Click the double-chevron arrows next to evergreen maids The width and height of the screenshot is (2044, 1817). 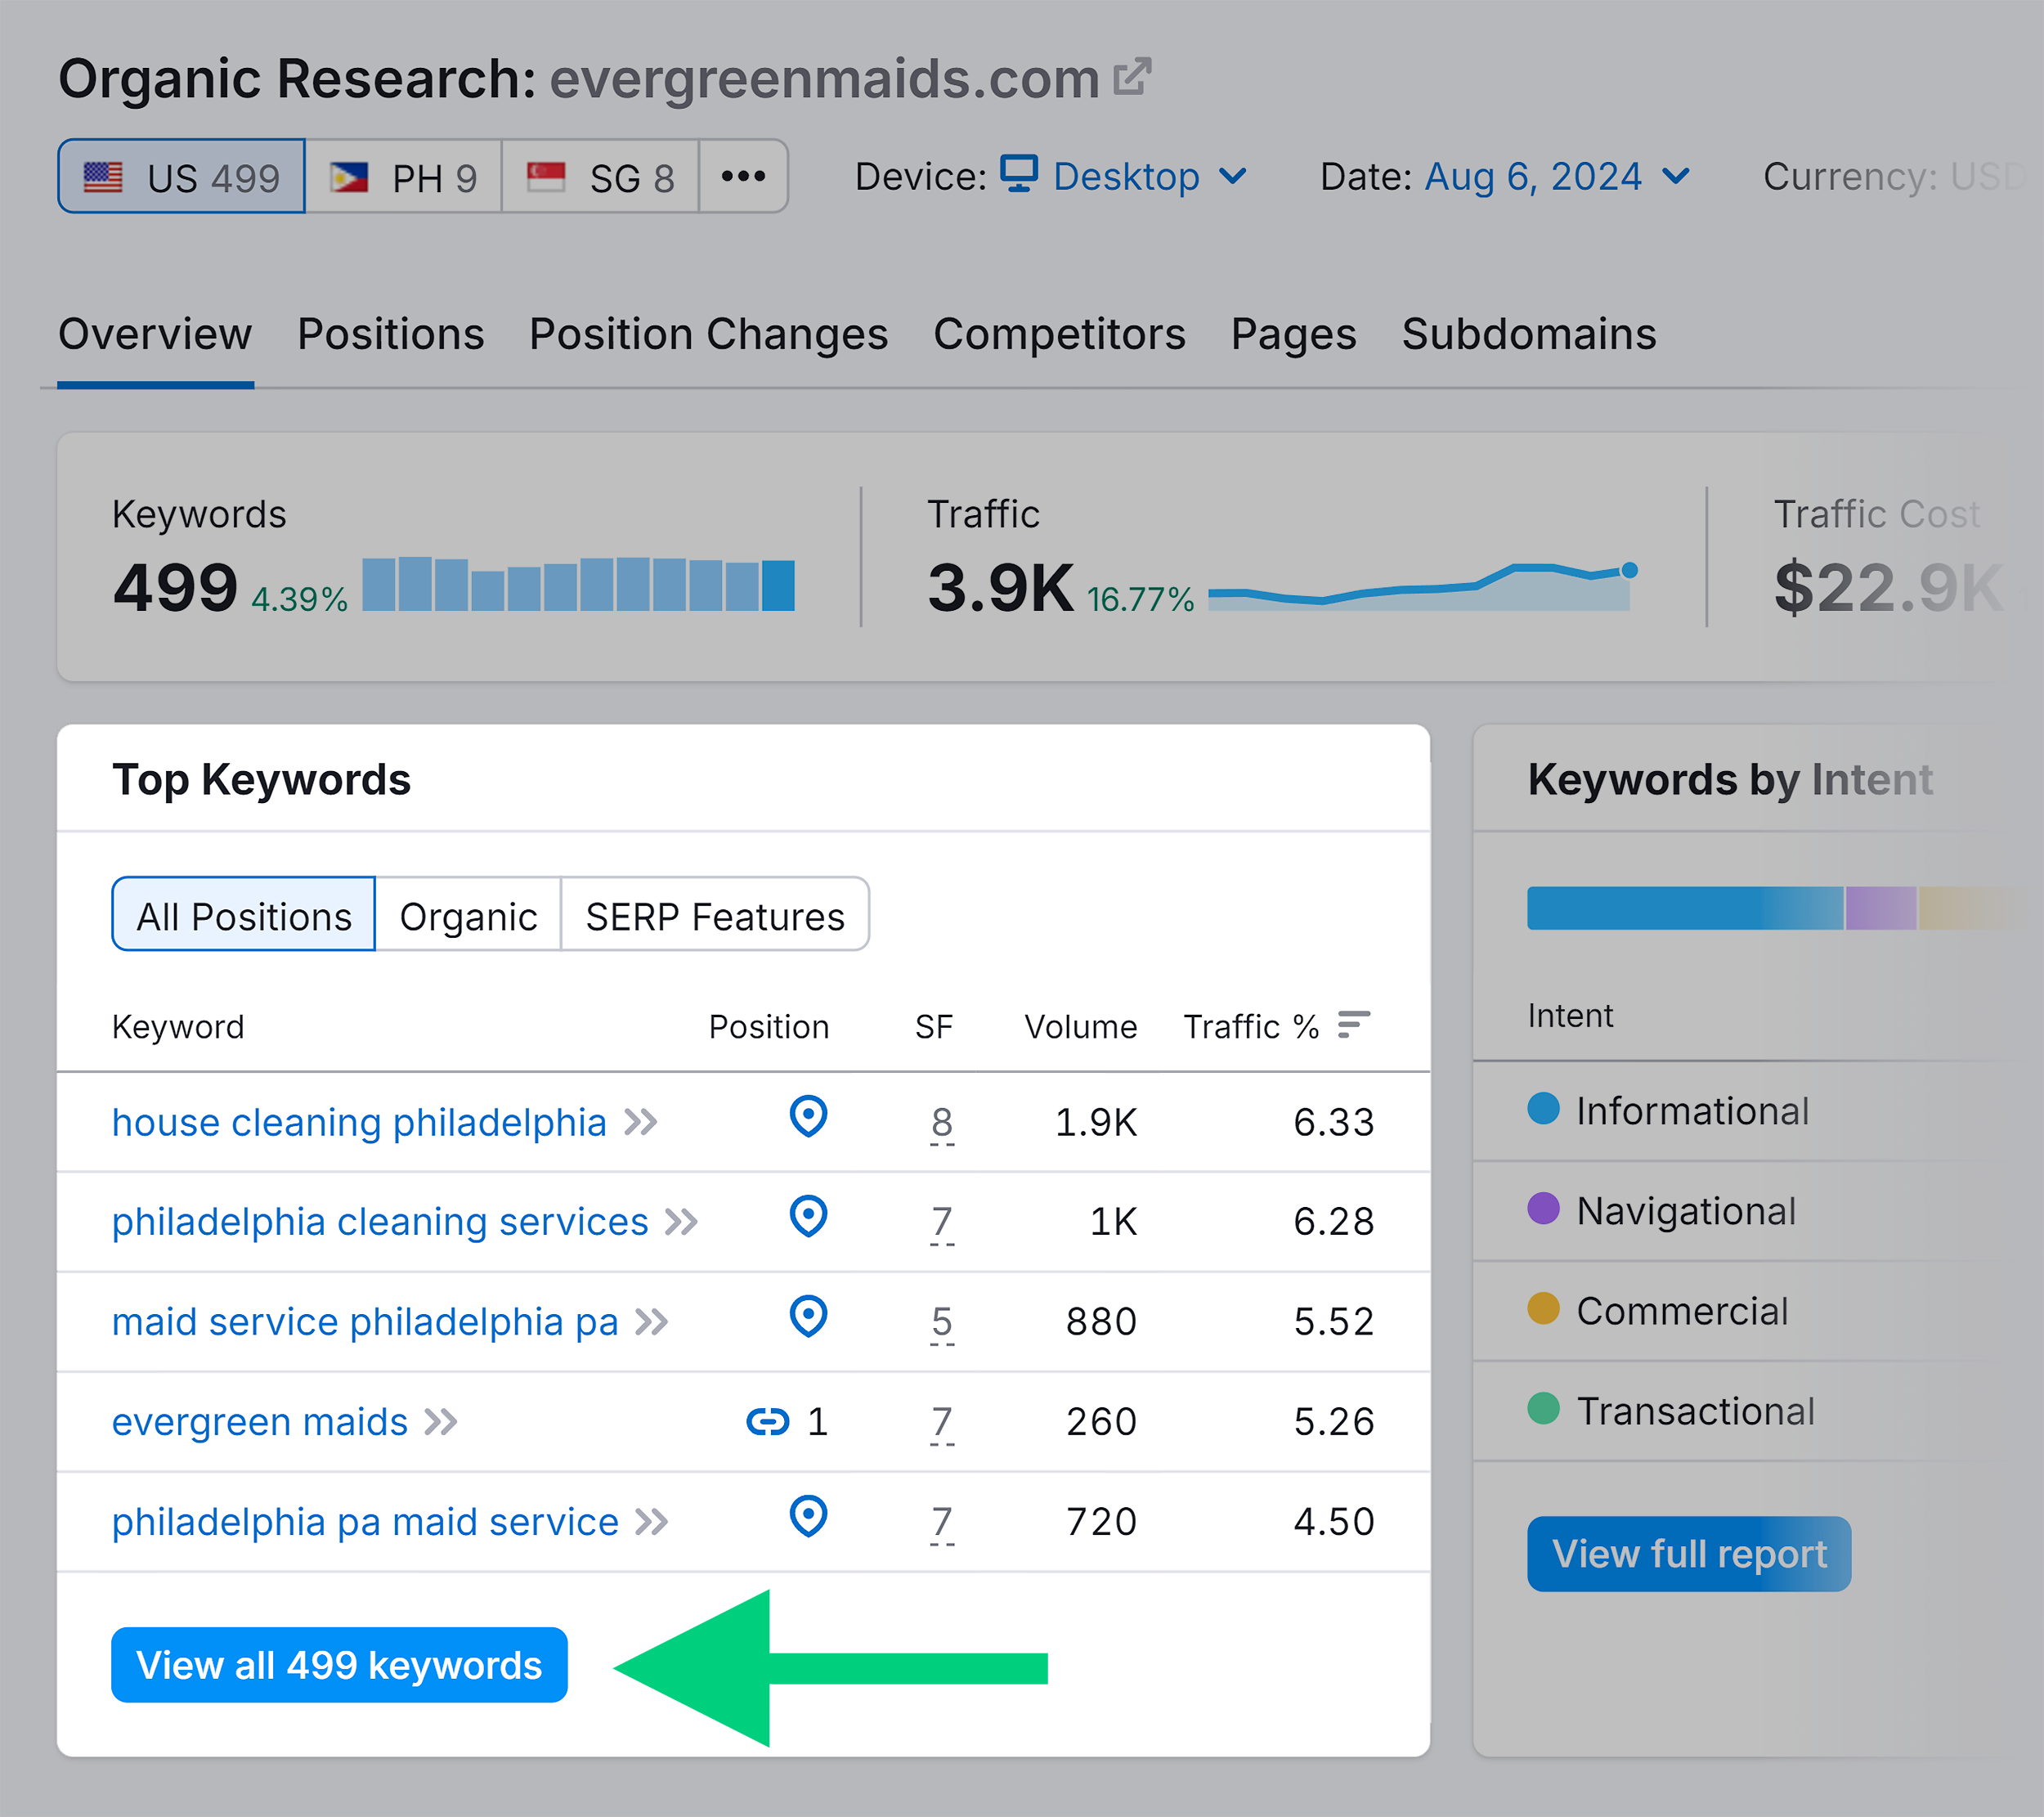(440, 1421)
